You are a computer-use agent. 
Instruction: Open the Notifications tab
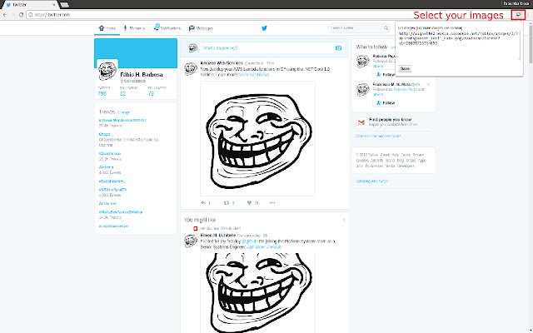tap(167, 28)
